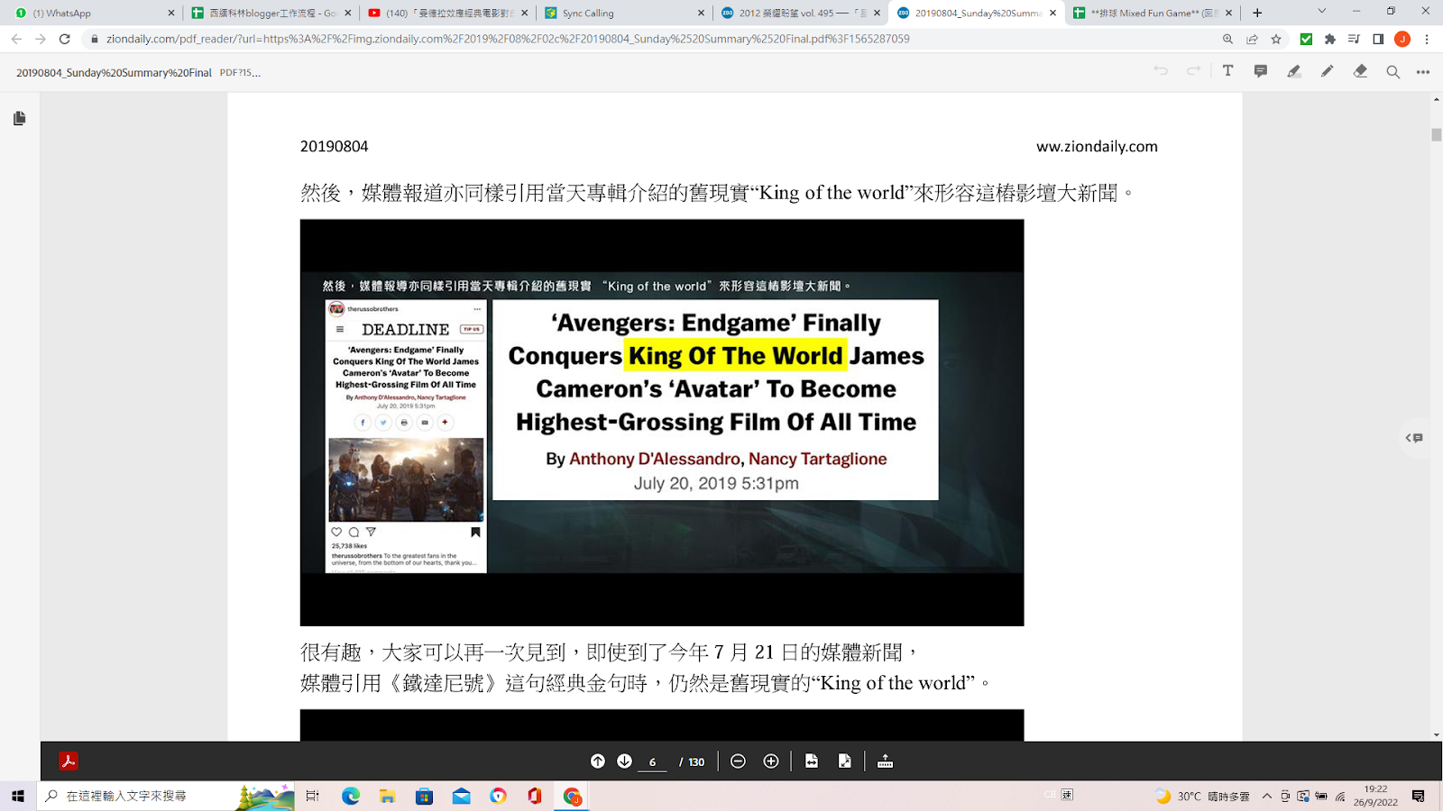Image resolution: width=1443 pixels, height=811 pixels.
Task: Open PDF search magnifier in toolbar
Action: tap(1392, 72)
